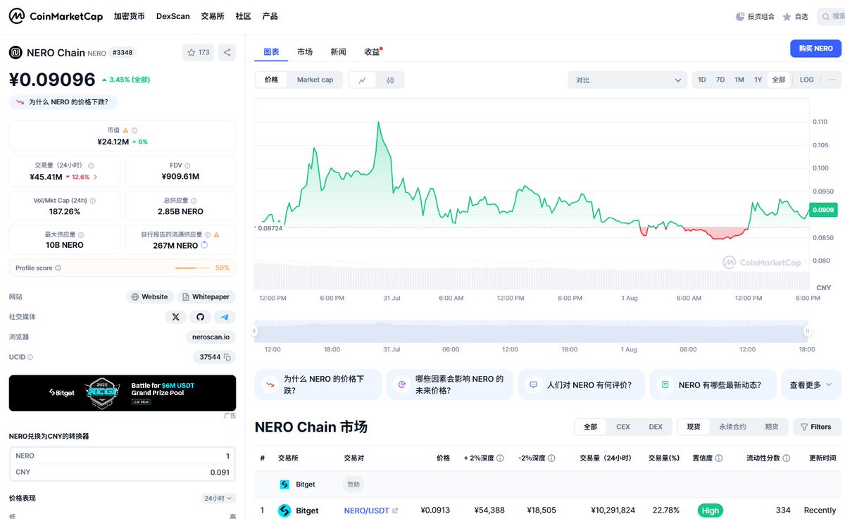Open the 24小时 price performance dropdown
This screenshot has height=519, width=845.
(218, 498)
